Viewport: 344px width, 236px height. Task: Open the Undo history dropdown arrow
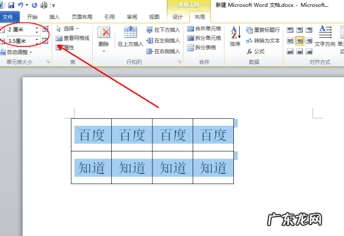(27, 5)
